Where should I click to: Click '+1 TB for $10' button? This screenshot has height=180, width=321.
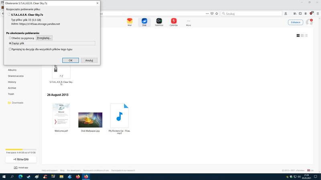click(x=21, y=159)
